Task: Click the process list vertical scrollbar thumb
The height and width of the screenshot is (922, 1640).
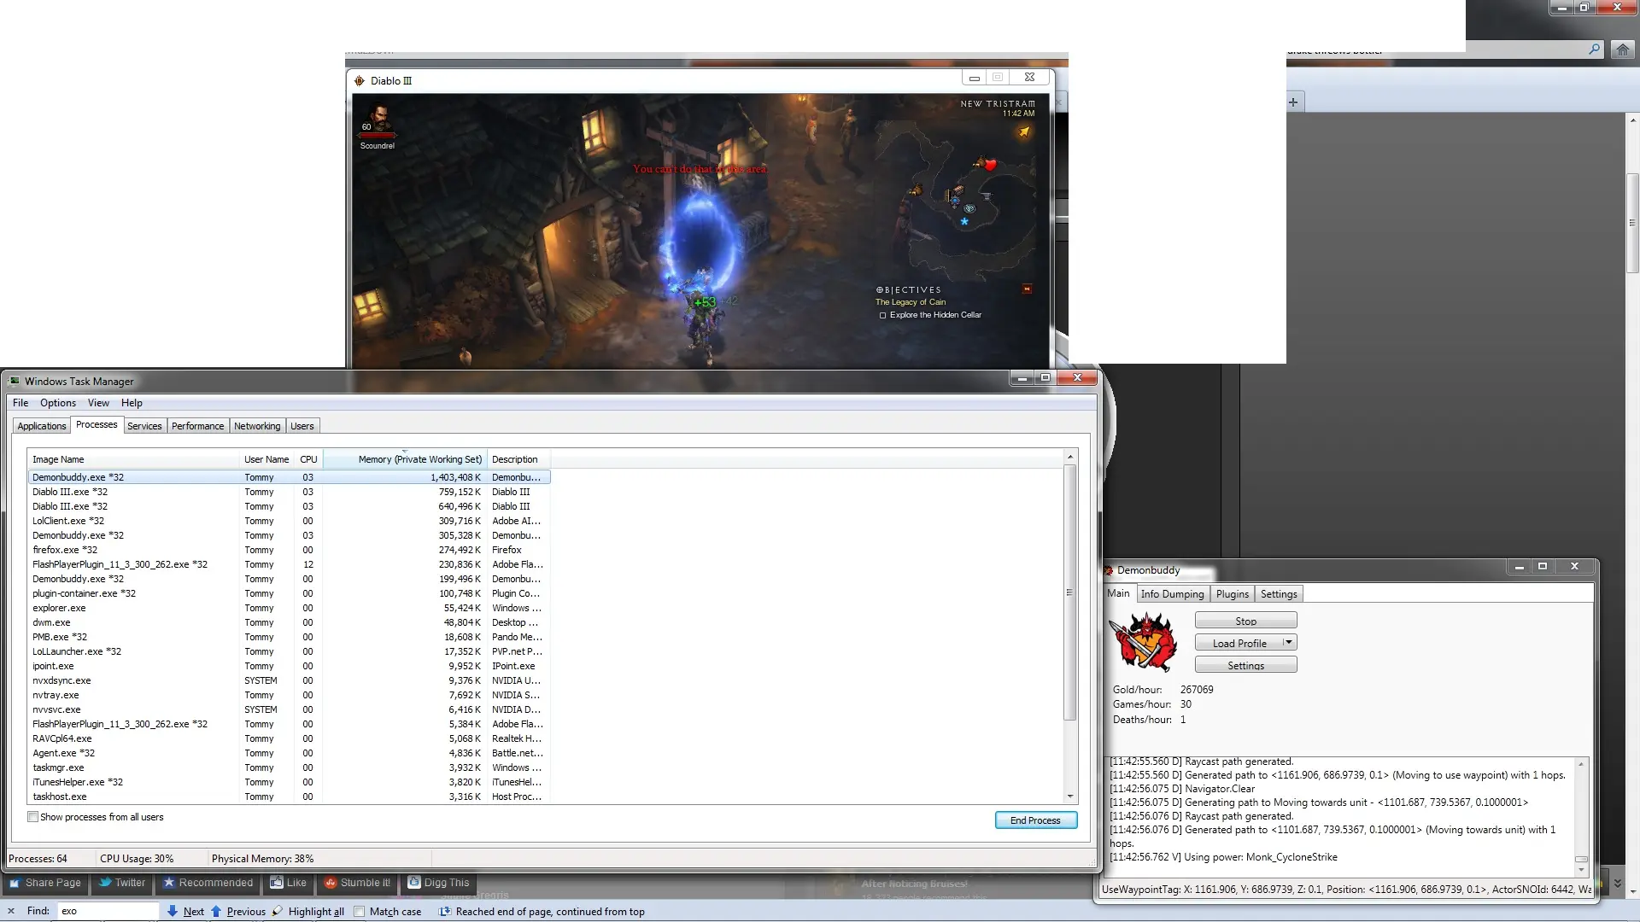Action: (1069, 592)
